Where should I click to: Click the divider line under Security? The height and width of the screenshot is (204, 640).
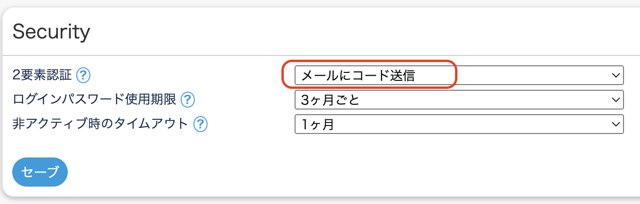pos(320,55)
